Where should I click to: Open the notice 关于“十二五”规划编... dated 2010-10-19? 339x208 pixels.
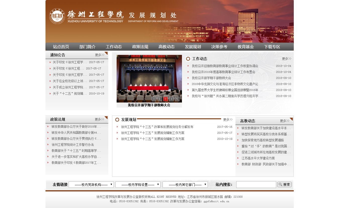click(70, 93)
